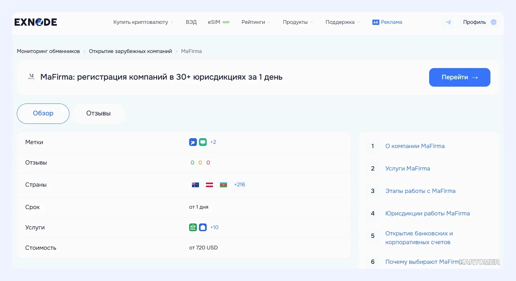The height and width of the screenshot is (281, 516).
Task: Switch to the Обзор tab
Action: pos(43,113)
